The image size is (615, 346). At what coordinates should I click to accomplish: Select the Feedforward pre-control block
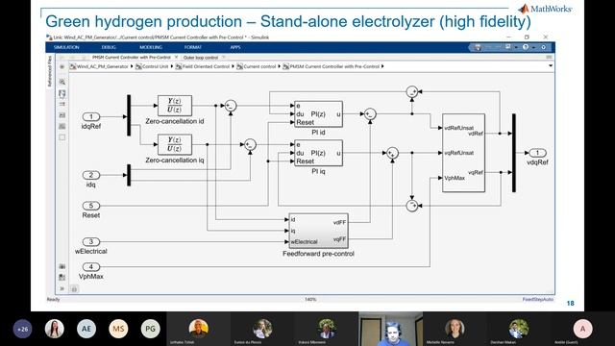click(x=318, y=231)
